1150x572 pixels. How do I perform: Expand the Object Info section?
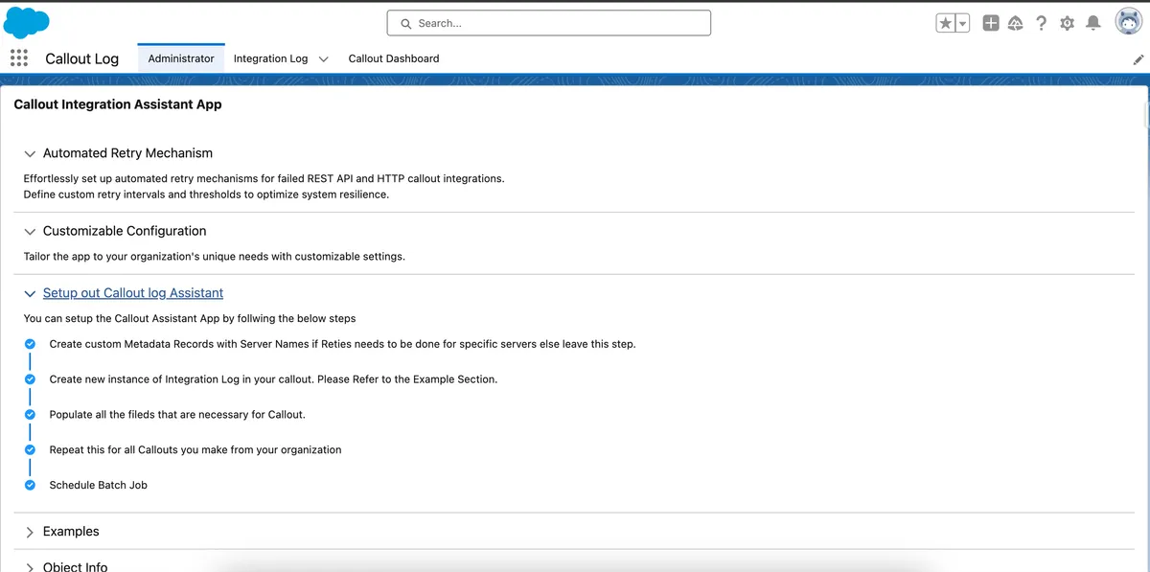coord(31,566)
